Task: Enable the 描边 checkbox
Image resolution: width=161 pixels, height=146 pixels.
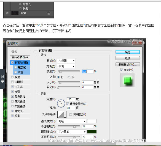Action: coord(12,77)
